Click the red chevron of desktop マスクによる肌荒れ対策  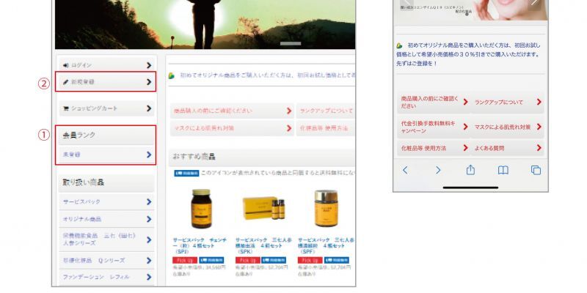[x=289, y=128]
